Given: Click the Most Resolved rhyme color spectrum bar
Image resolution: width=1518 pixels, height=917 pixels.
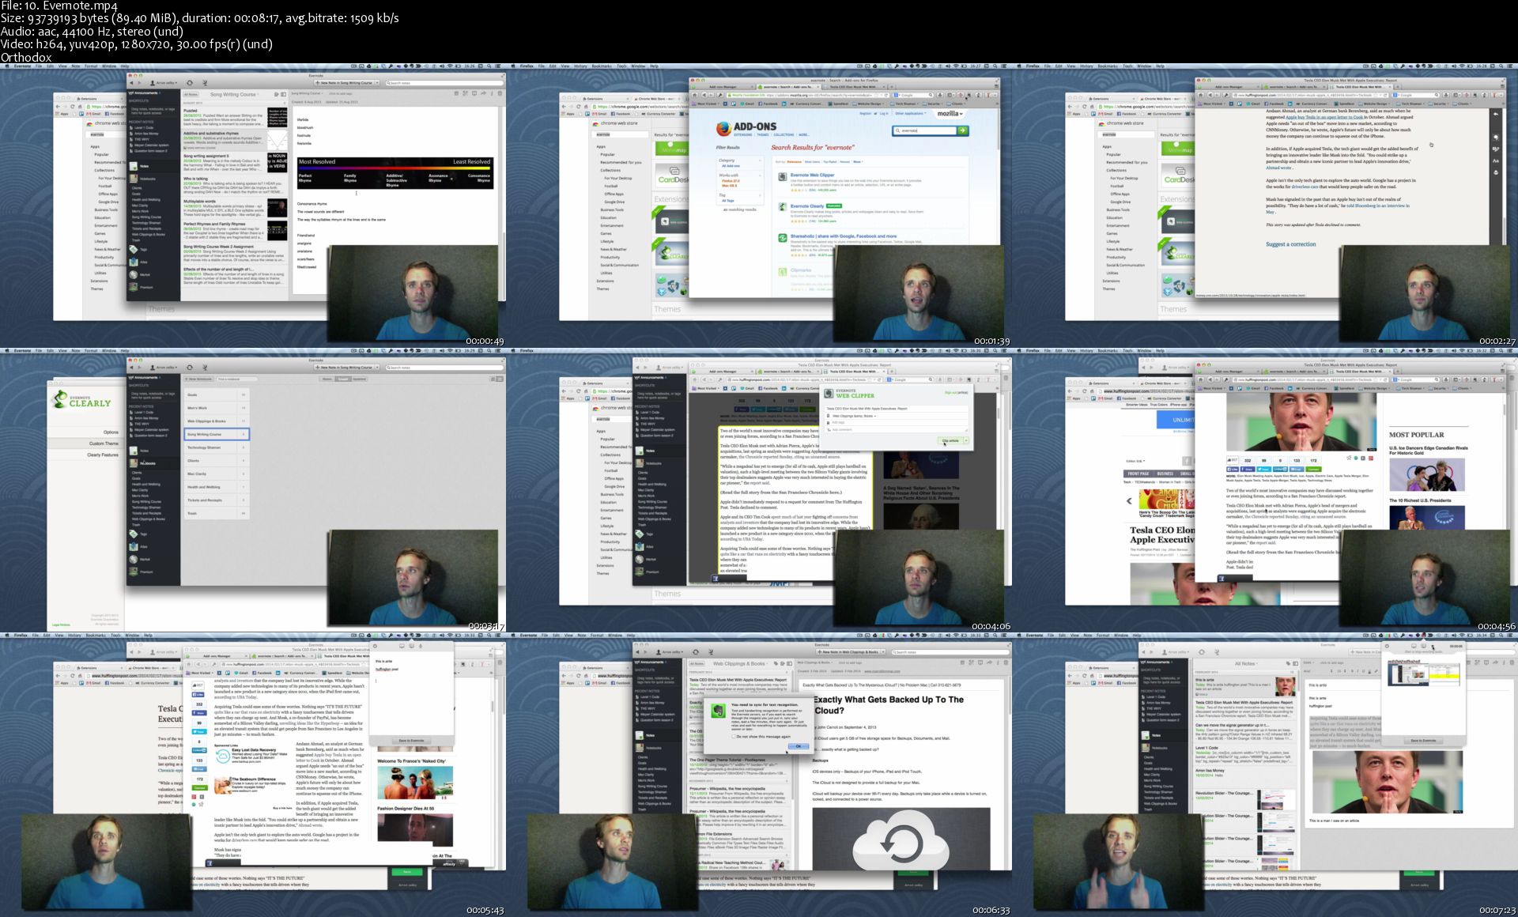Looking at the screenshot, I should [395, 168].
